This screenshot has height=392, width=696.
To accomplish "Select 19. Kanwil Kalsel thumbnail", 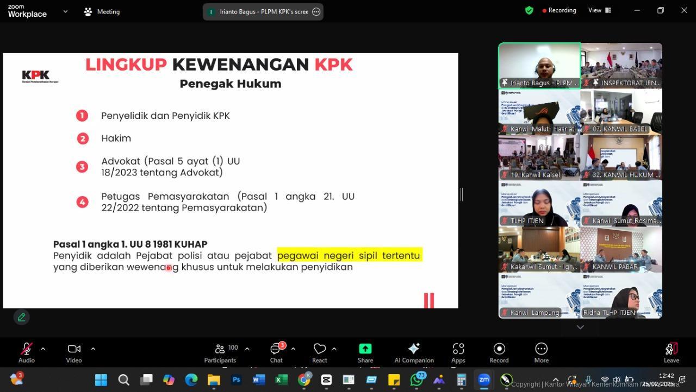I will tap(539, 157).
